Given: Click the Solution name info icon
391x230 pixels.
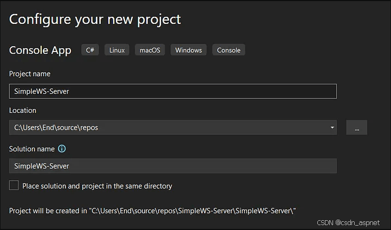Looking at the screenshot, I should click(62, 149).
